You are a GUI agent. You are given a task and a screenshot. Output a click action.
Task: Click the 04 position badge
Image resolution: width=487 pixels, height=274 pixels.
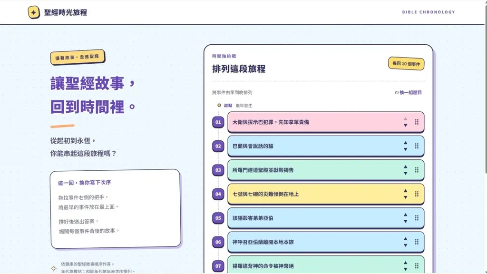pos(218,194)
